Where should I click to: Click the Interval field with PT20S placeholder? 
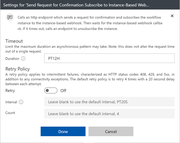click(x=109, y=102)
